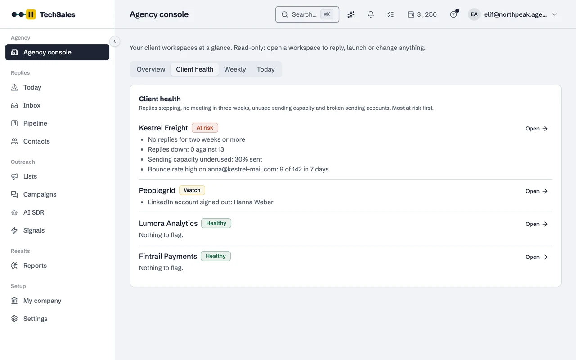Image resolution: width=576 pixels, height=360 pixels.
Task: Open the Kestrel Freight workspace
Action: click(x=537, y=129)
